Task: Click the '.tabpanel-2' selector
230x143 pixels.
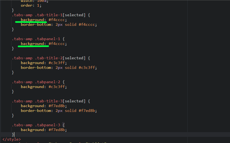Action: click(48, 82)
